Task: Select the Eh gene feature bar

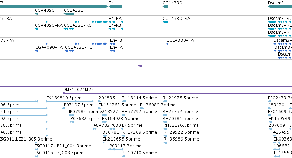Action: (x=115, y=7)
